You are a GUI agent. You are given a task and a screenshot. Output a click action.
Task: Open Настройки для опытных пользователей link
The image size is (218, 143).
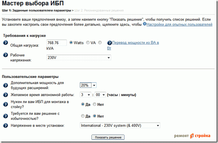coord(179,25)
